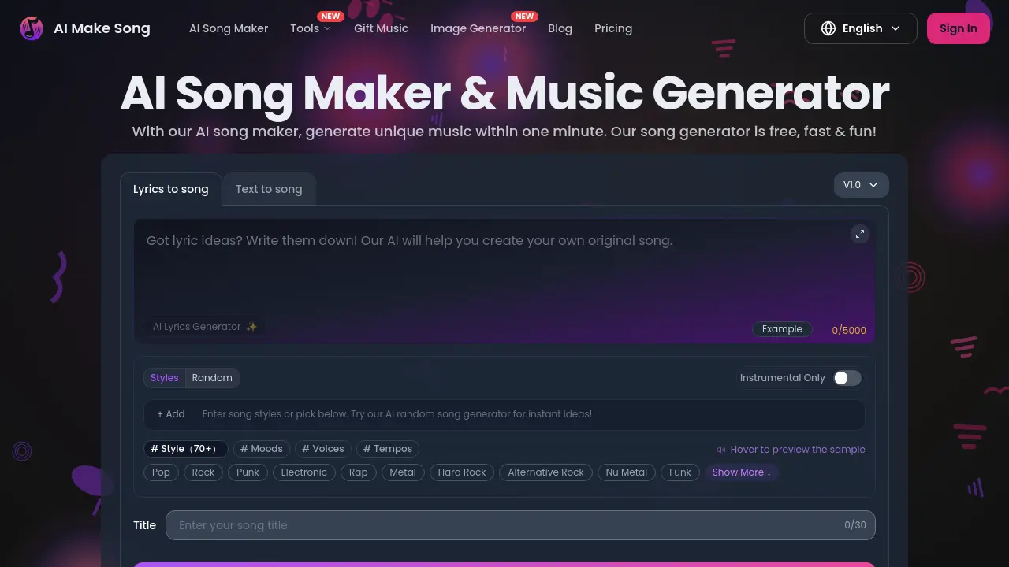1009x567 pixels.
Task: Select the # Moods category
Action: pos(261,449)
